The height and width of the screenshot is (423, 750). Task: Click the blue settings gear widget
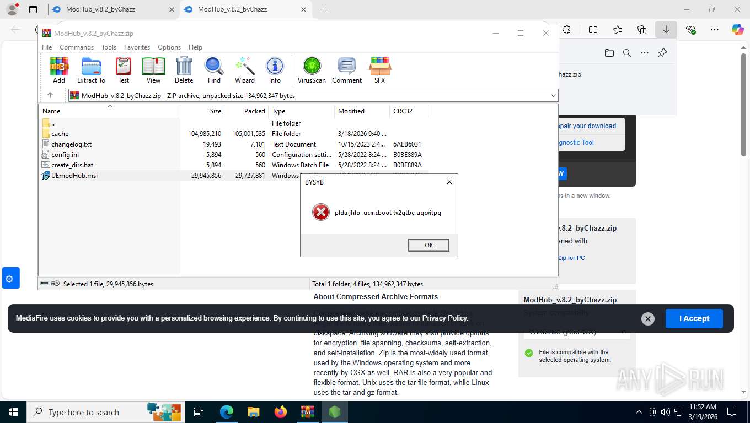(x=11, y=278)
